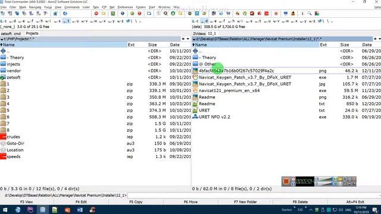Show hidden system tray icons
Viewport: 381px width, 214px height.
click(311, 210)
